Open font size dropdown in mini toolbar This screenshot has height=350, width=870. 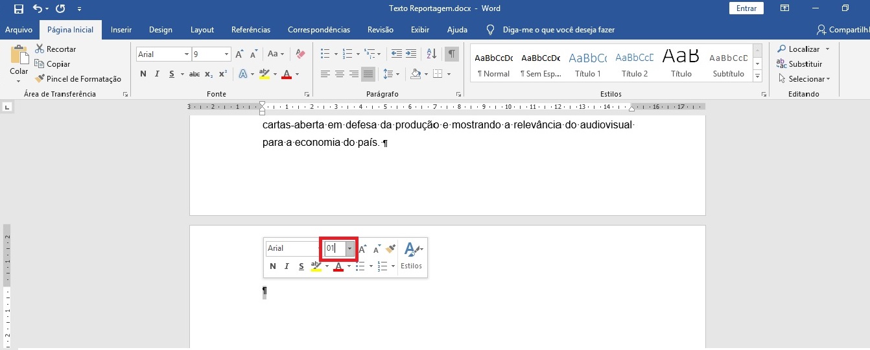click(349, 248)
